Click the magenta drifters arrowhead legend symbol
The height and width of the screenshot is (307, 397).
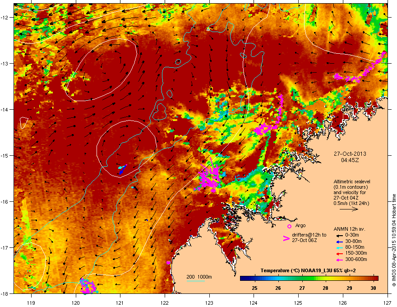point(286,238)
